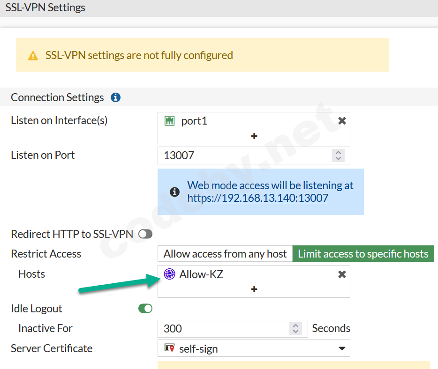Remove Allow-KZ host with the X icon
This screenshot has height=369, width=438.
[x=342, y=274]
